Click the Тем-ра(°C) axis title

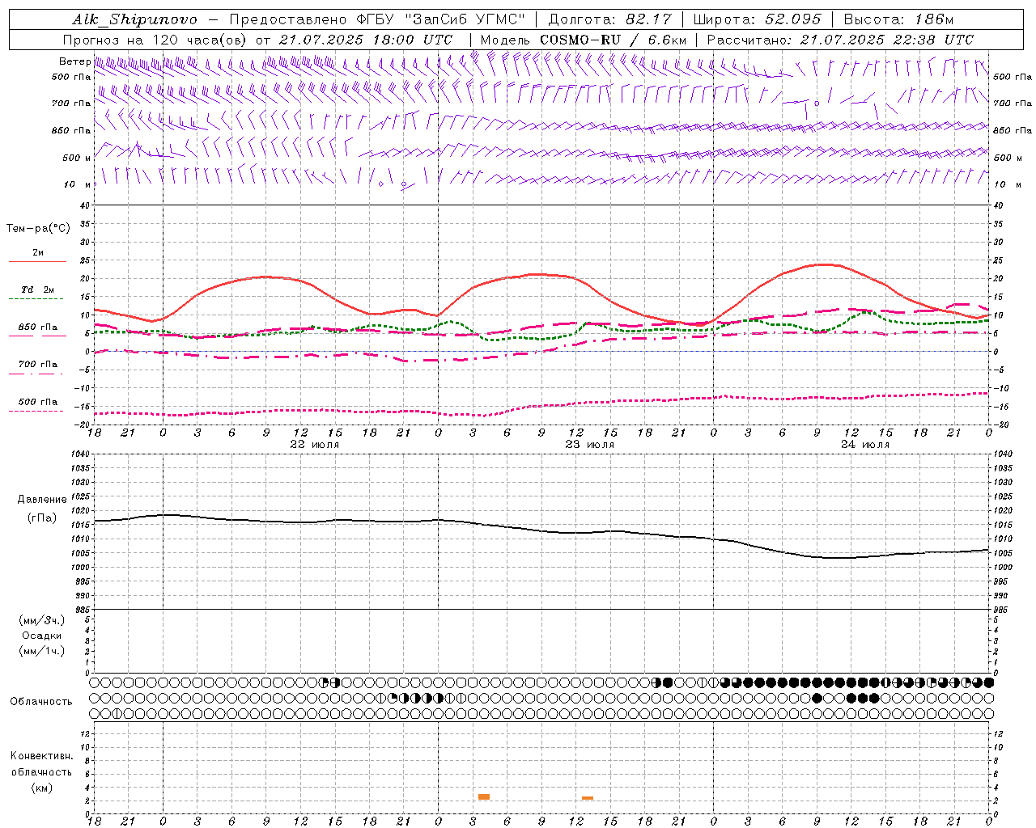point(38,229)
